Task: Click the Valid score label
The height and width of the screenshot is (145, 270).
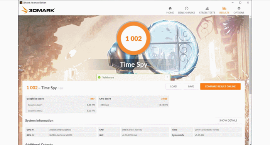Action: point(108,77)
